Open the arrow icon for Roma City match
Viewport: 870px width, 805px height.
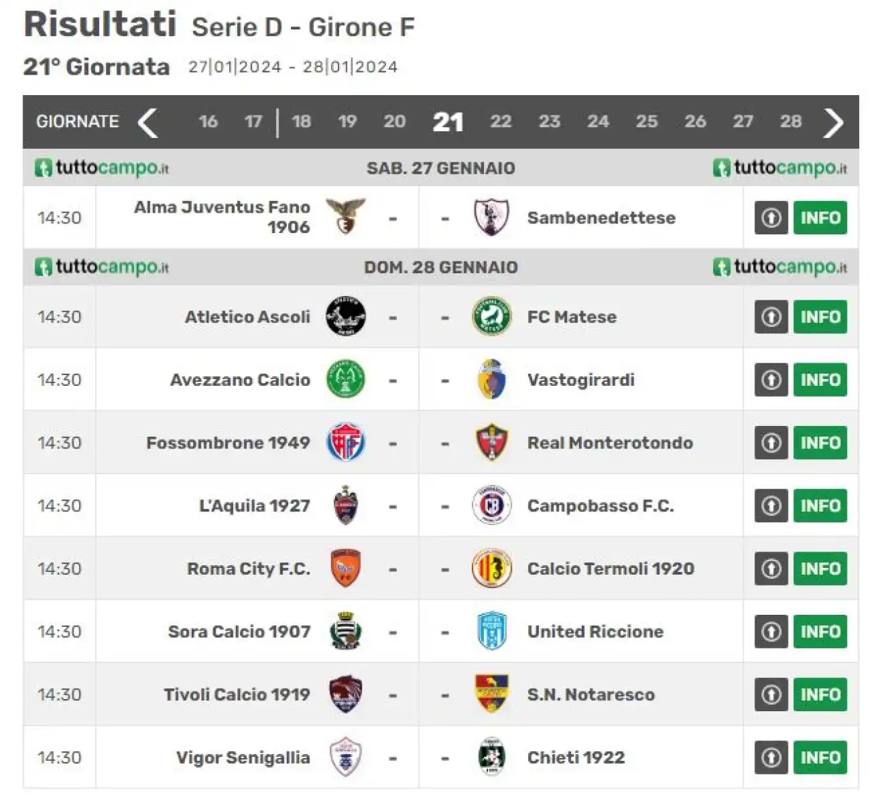click(x=771, y=569)
